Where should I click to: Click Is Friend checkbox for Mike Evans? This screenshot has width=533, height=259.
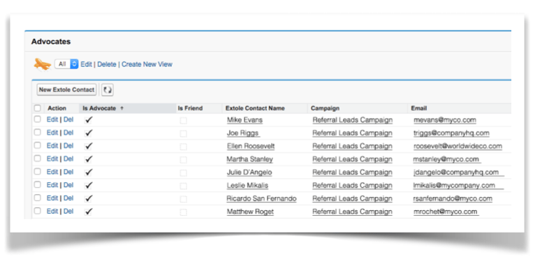point(183,120)
